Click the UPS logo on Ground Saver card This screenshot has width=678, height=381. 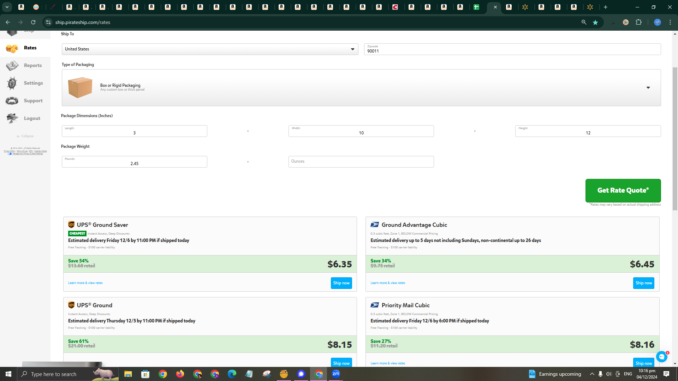71,225
